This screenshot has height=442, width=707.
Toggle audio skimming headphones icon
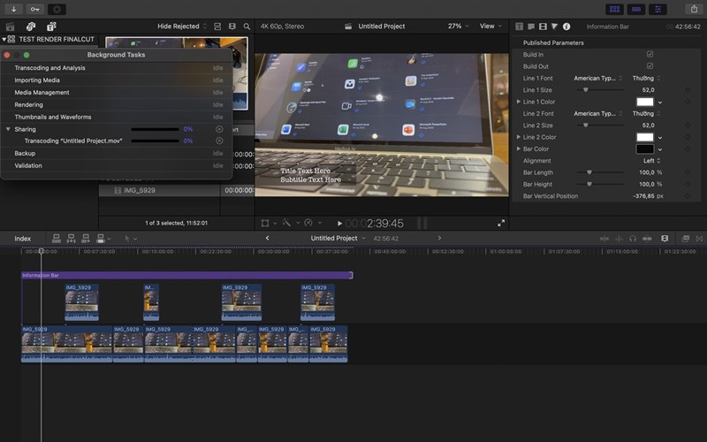(x=633, y=239)
